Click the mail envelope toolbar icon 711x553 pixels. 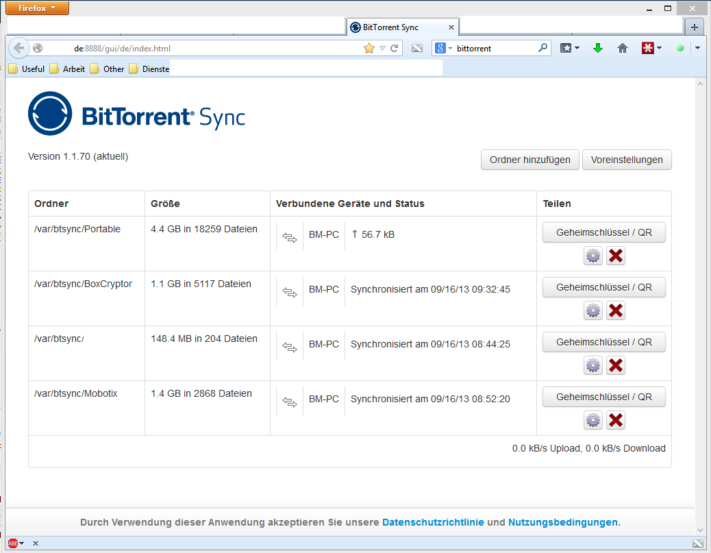click(x=417, y=48)
